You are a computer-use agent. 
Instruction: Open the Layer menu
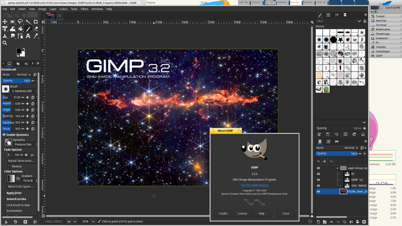pyautogui.click(x=53, y=9)
